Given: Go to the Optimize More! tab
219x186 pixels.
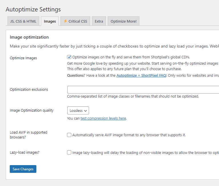Looking at the screenshot, I should pos(123,21).
